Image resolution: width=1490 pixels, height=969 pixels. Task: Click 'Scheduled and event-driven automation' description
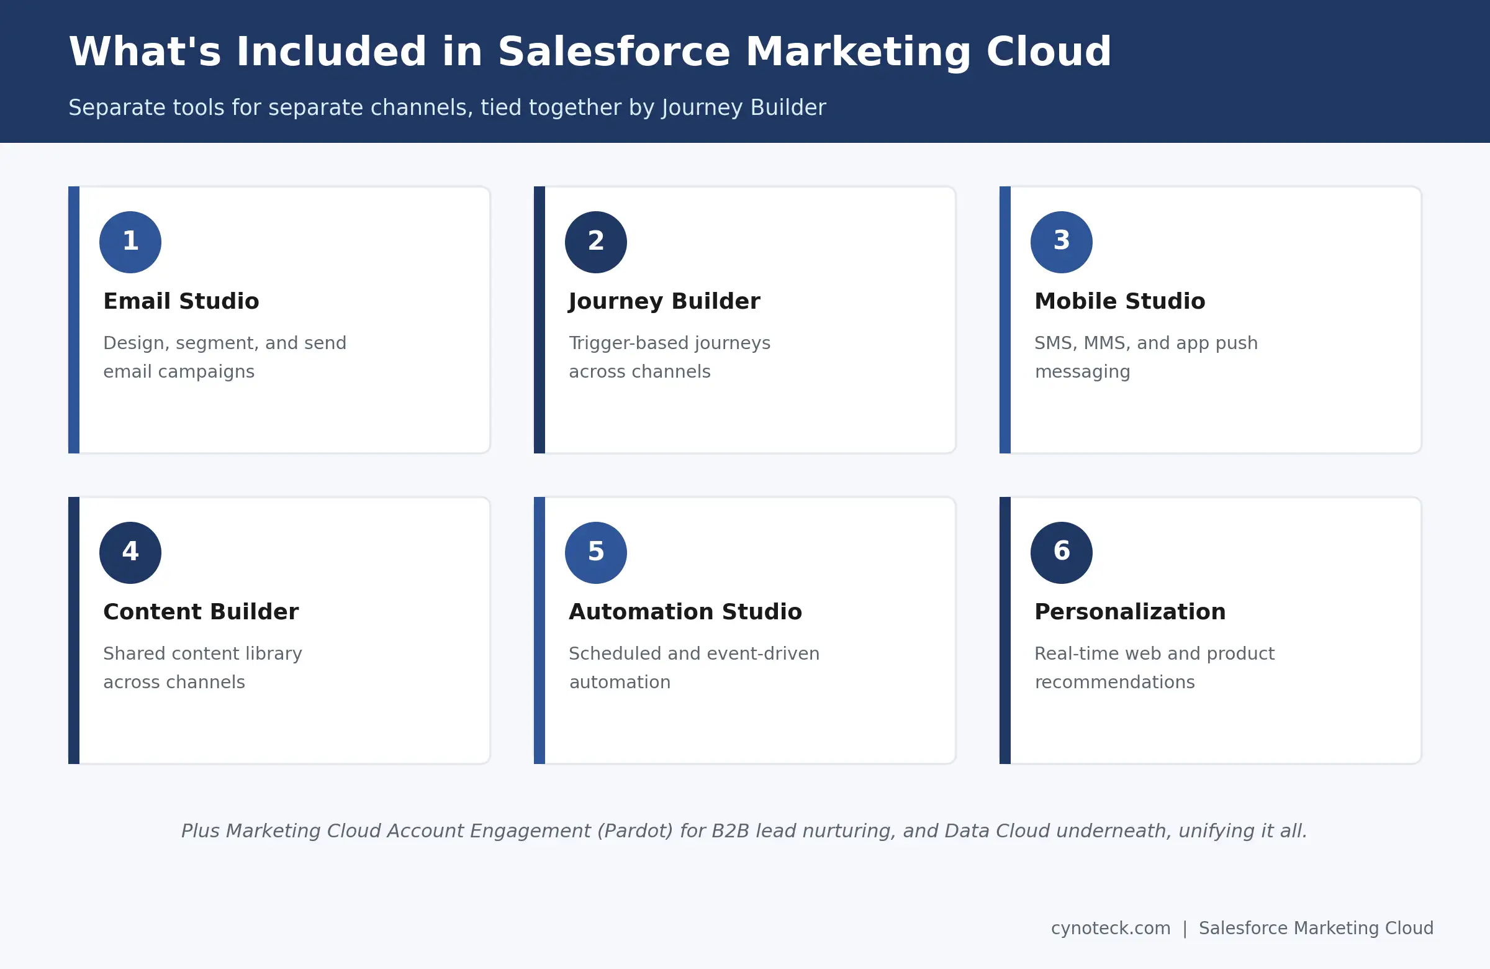(694, 668)
